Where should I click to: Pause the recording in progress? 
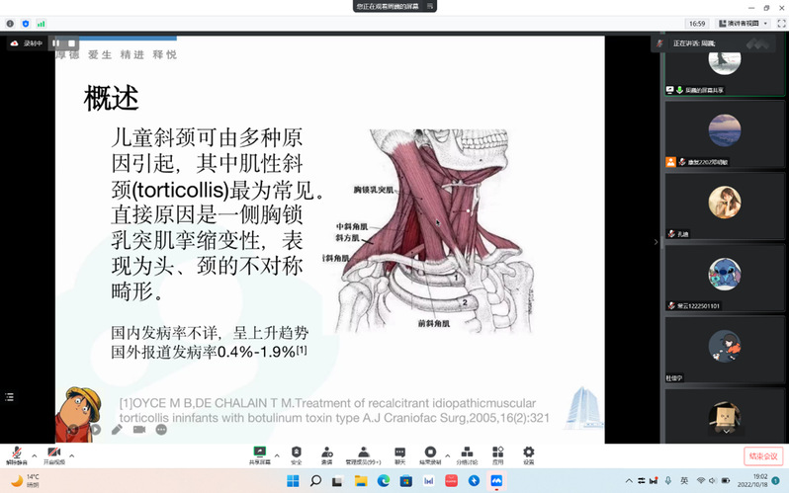click(56, 43)
